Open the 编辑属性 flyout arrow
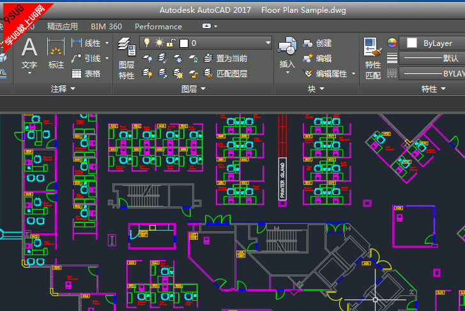 pos(353,73)
